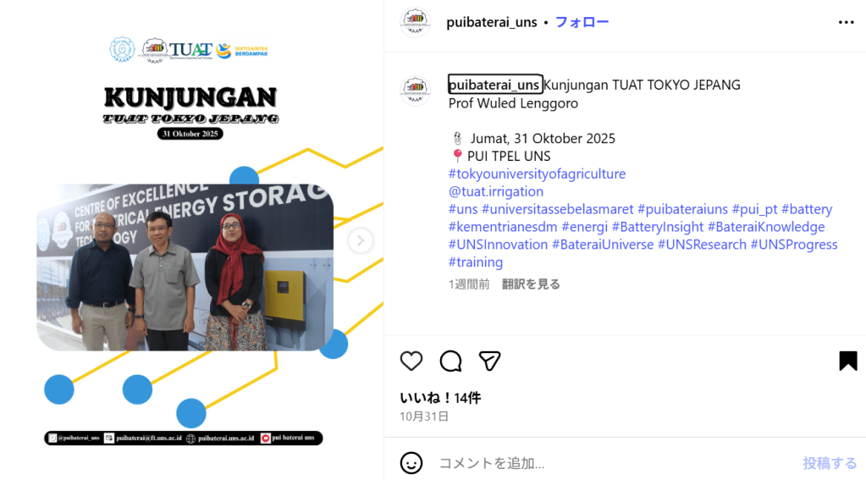Open the #BateraiKnowledge hashtag

766,227
